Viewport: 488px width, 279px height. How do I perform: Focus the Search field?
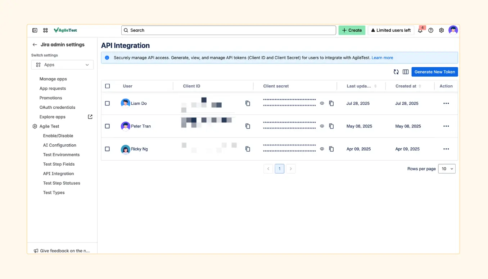(229, 30)
